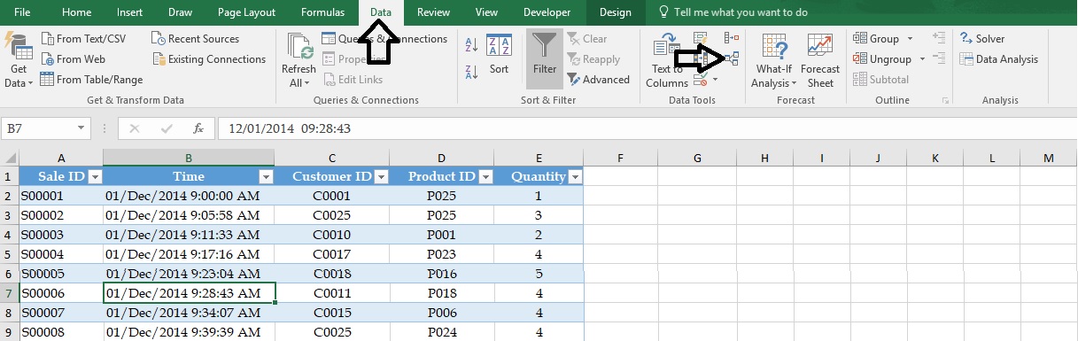This screenshot has height=341, width=1078.
Task: Open the Data Analysis tool
Action: [999, 59]
